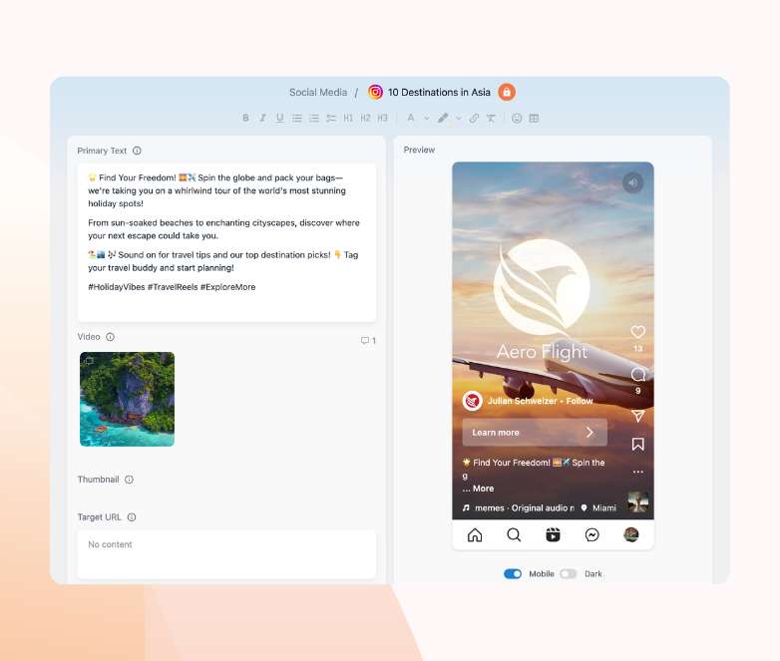This screenshot has height=661, width=780.
Task: Click the Instagram logo icon in header
Action: (x=376, y=92)
